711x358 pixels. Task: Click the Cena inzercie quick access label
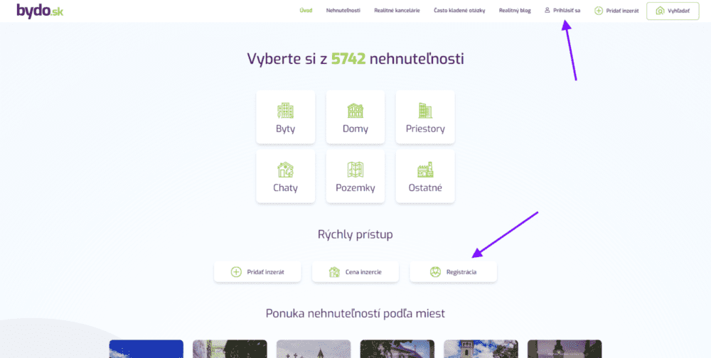pyautogui.click(x=363, y=272)
